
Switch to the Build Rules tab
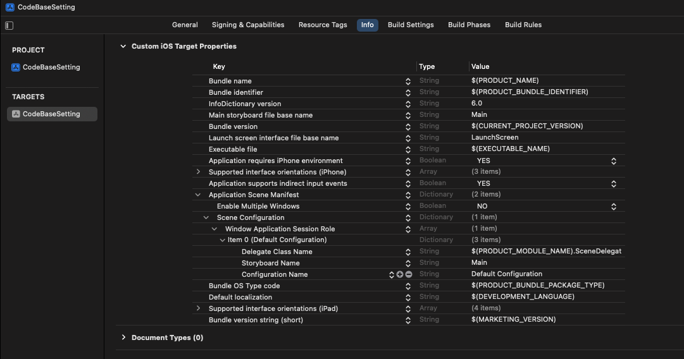point(523,25)
